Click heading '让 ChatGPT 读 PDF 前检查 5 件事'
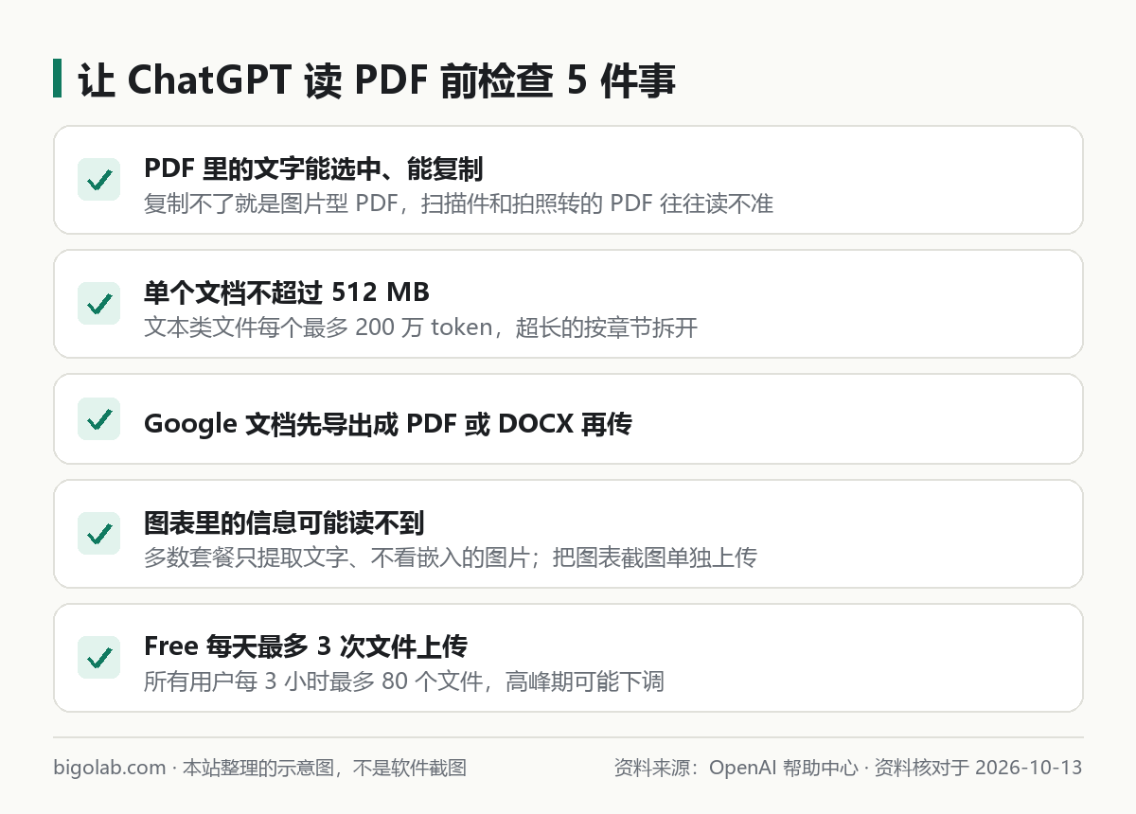This screenshot has width=1136, height=814. pos(377,80)
